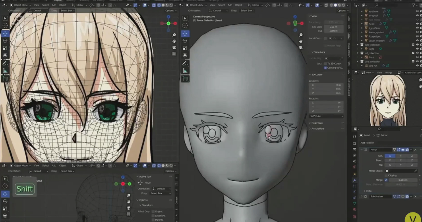Open the Object Data green triangle tab
This screenshot has height=222, width=422.
click(354, 203)
